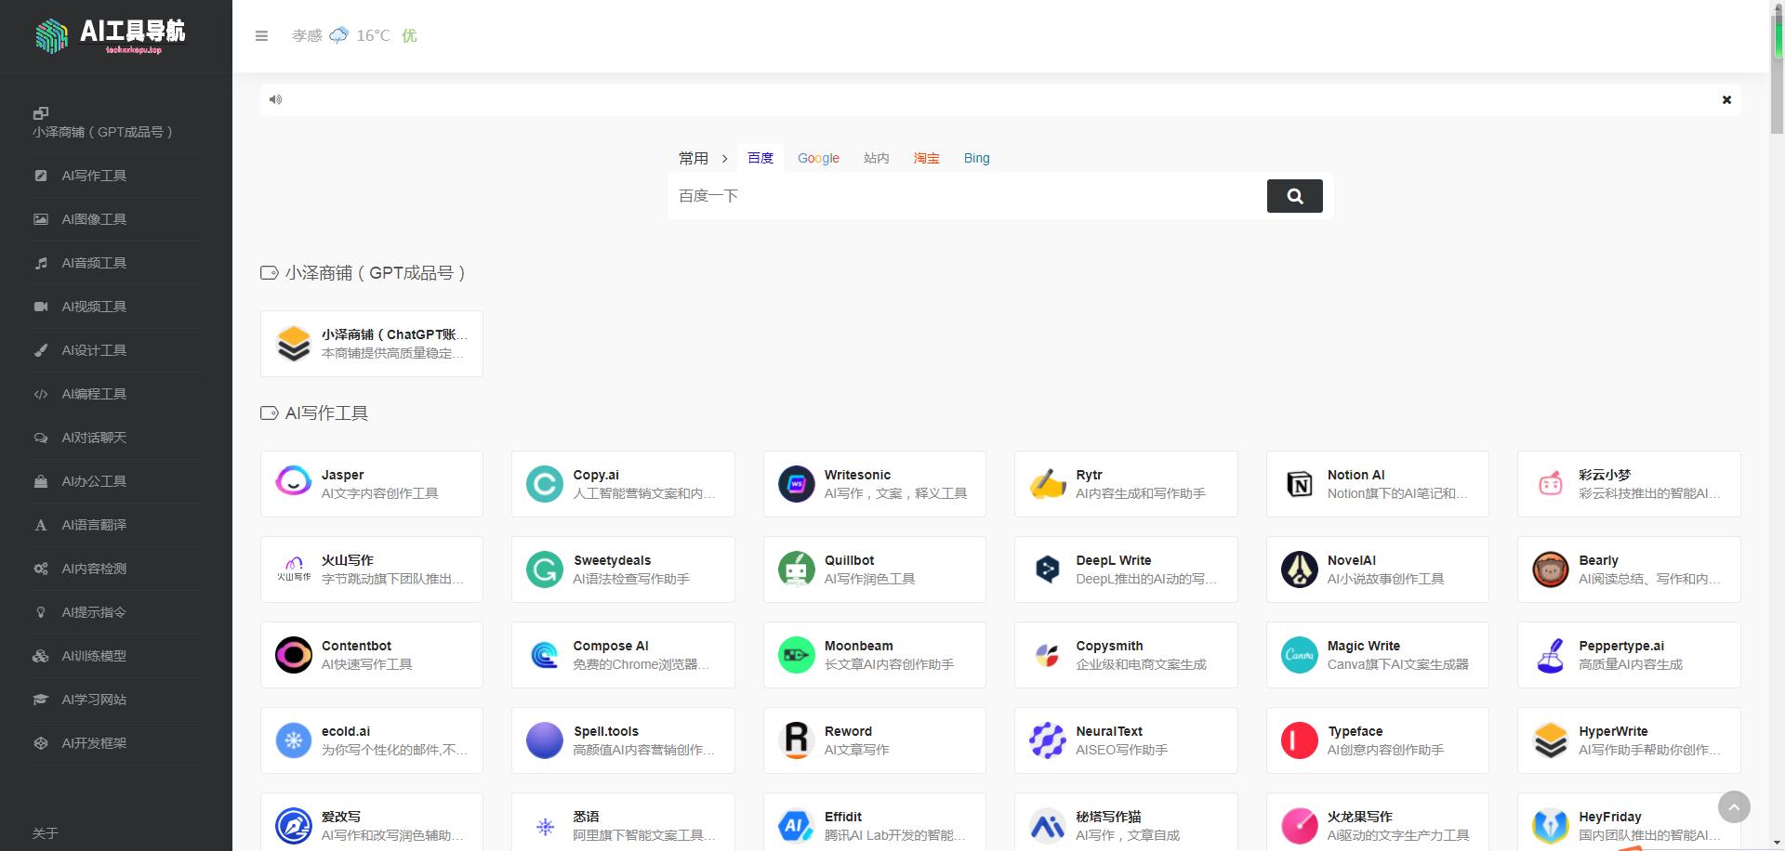1785x851 pixels.
Task: Click the scroll-to-top arrow button
Action: pos(1733,806)
